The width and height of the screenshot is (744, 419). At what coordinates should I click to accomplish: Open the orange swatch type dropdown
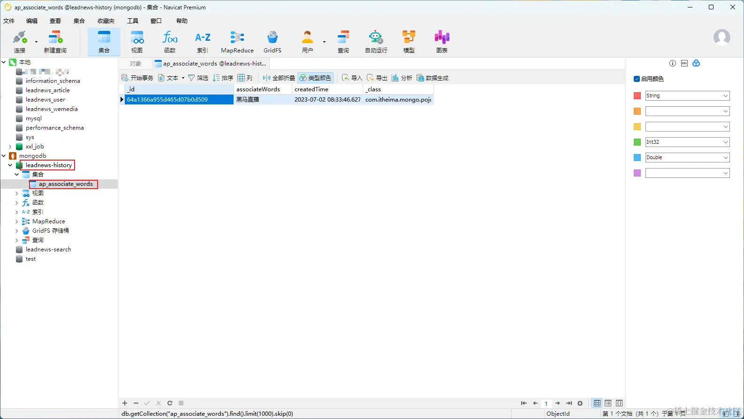coord(687,111)
